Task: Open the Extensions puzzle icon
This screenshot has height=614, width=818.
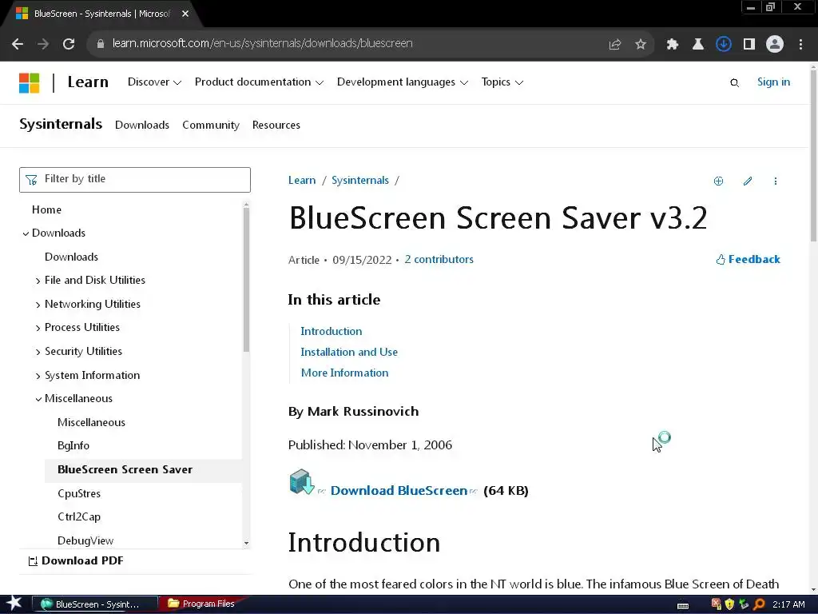Action: 673,45
